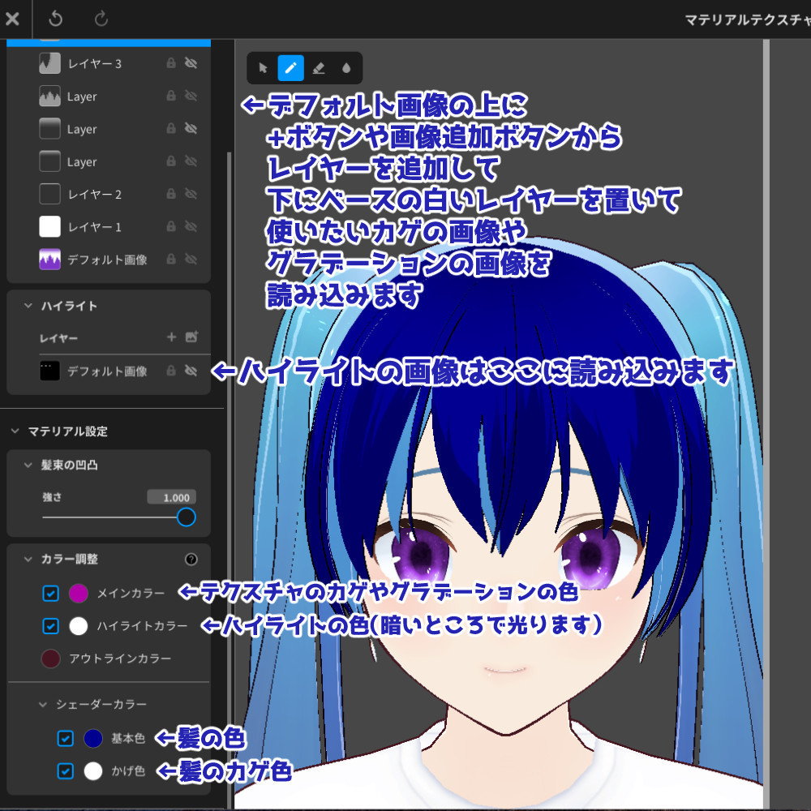This screenshot has height=811, width=811.
Task: Activate the blur droplet tool
Action: (345, 68)
